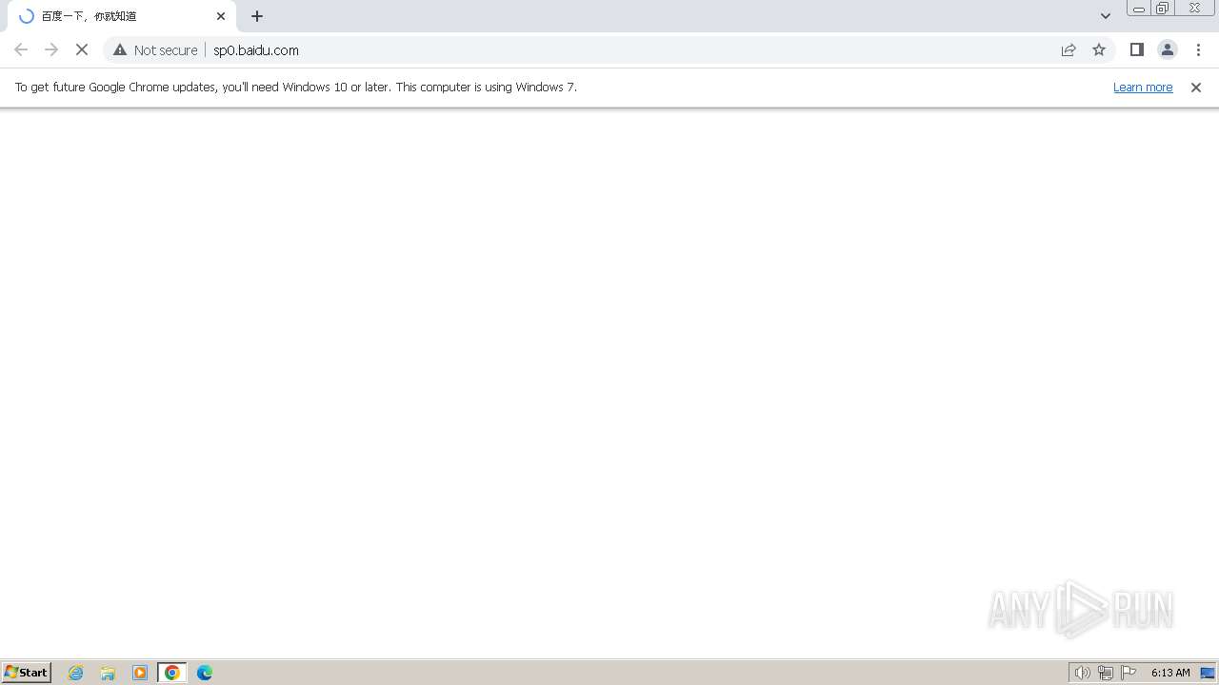Open the volume control in the tray
Screen dimensions: 1219x685
point(1083,673)
